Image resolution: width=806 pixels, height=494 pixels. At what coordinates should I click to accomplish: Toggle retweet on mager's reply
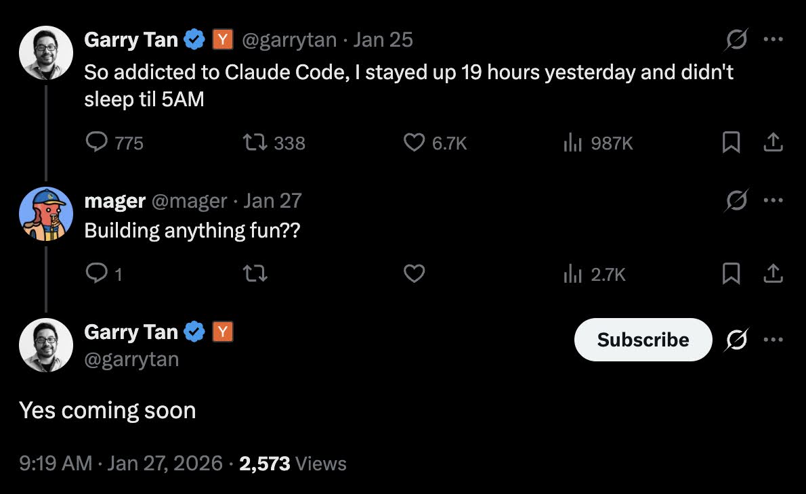click(254, 273)
